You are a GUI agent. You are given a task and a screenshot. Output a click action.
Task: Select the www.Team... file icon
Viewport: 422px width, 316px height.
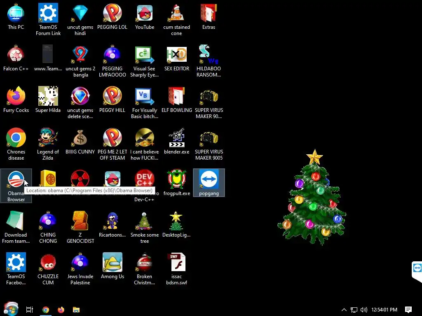point(48,58)
